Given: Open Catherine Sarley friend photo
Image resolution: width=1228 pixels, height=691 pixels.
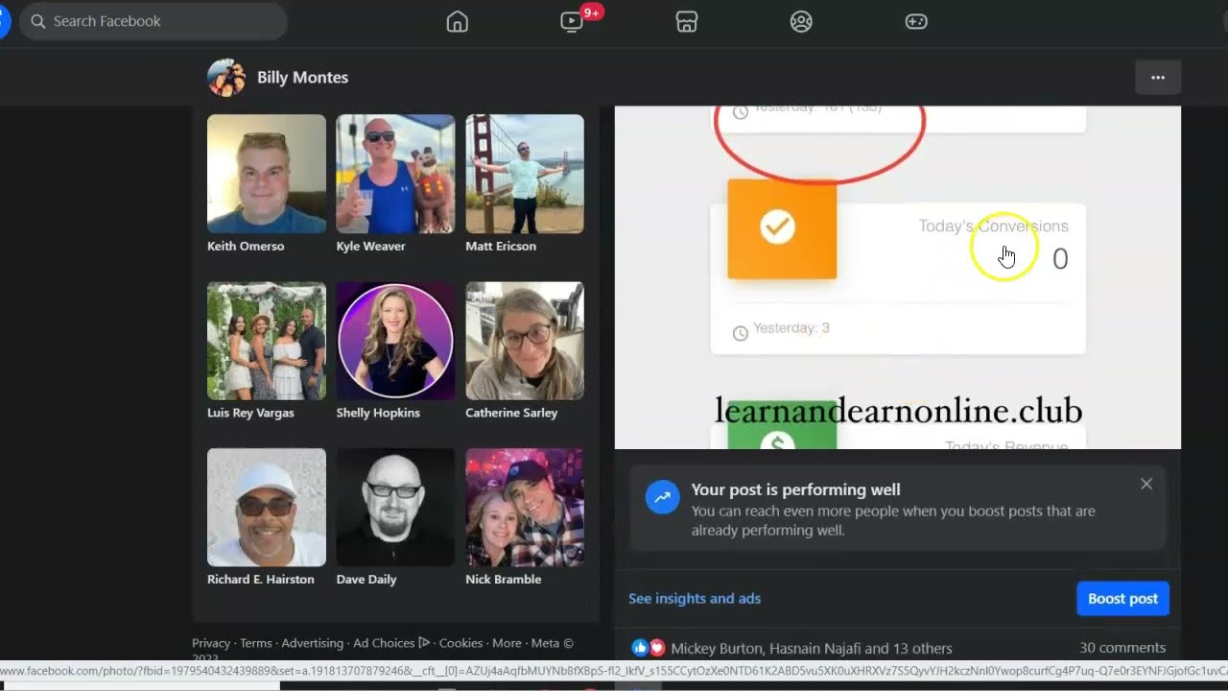Looking at the screenshot, I should click(525, 341).
